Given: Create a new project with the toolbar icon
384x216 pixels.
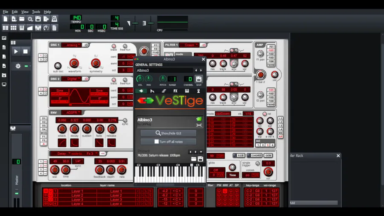Looking at the screenshot, I should pyautogui.click(x=6, y=19).
